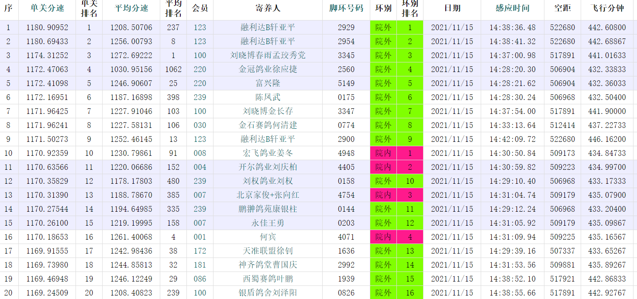Open owner link 陈凤武
The image size is (637, 299).
268,97
